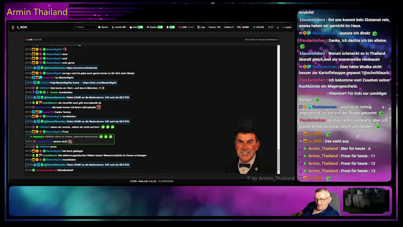Click the Prost Chat: 21 counter
The width and height of the screenshot is (403, 227).
click(x=251, y=40)
